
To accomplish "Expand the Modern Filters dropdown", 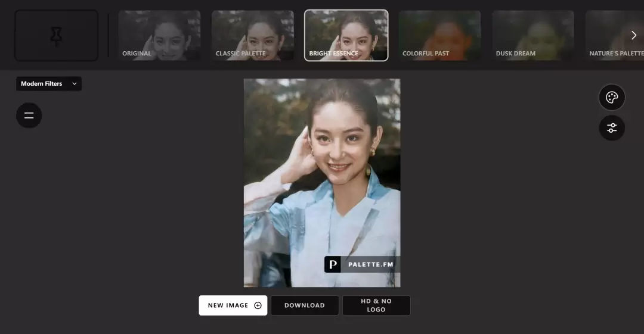I will pos(49,84).
